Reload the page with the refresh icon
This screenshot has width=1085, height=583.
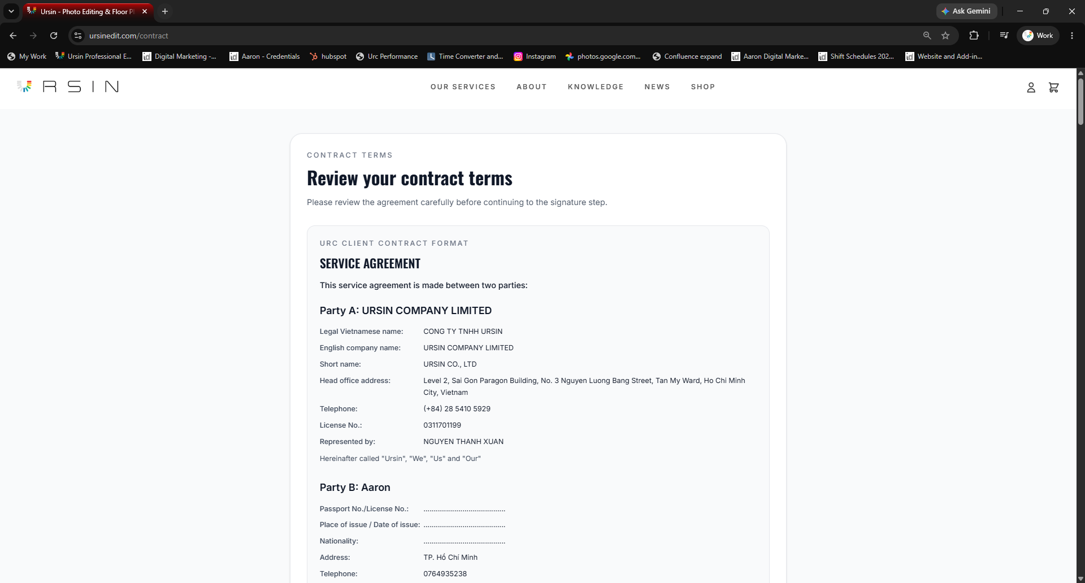(54, 36)
